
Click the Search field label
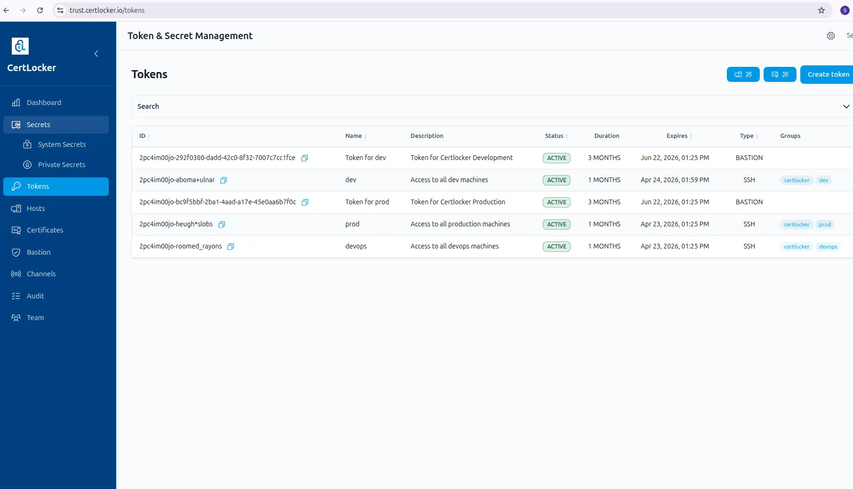pos(148,106)
